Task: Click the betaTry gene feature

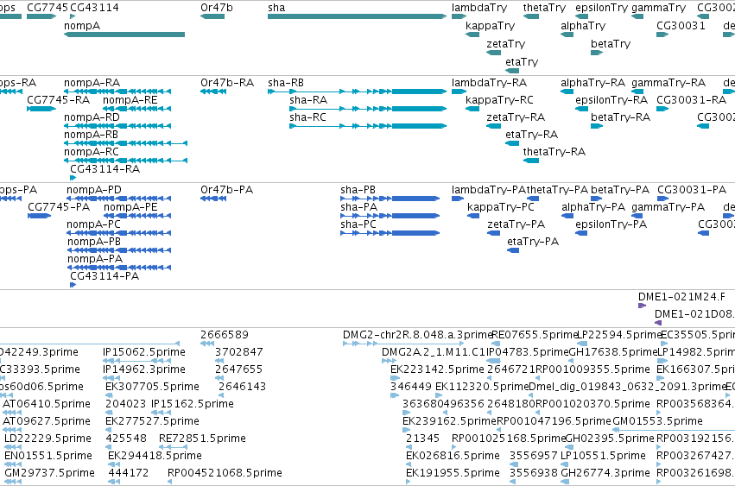Action: (597, 53)
